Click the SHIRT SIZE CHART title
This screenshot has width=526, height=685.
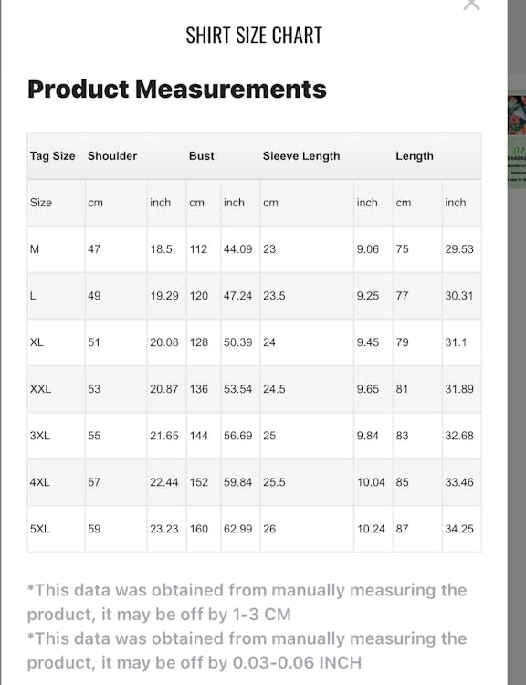pyautogui.click(x=254, y=35)
